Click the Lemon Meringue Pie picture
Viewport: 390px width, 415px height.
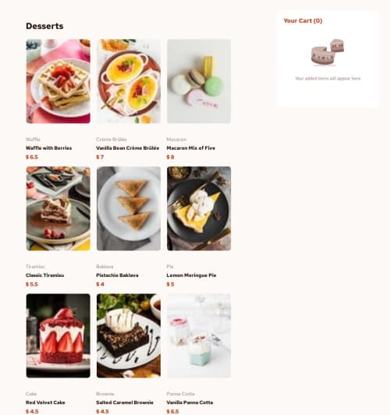[199, 208]
